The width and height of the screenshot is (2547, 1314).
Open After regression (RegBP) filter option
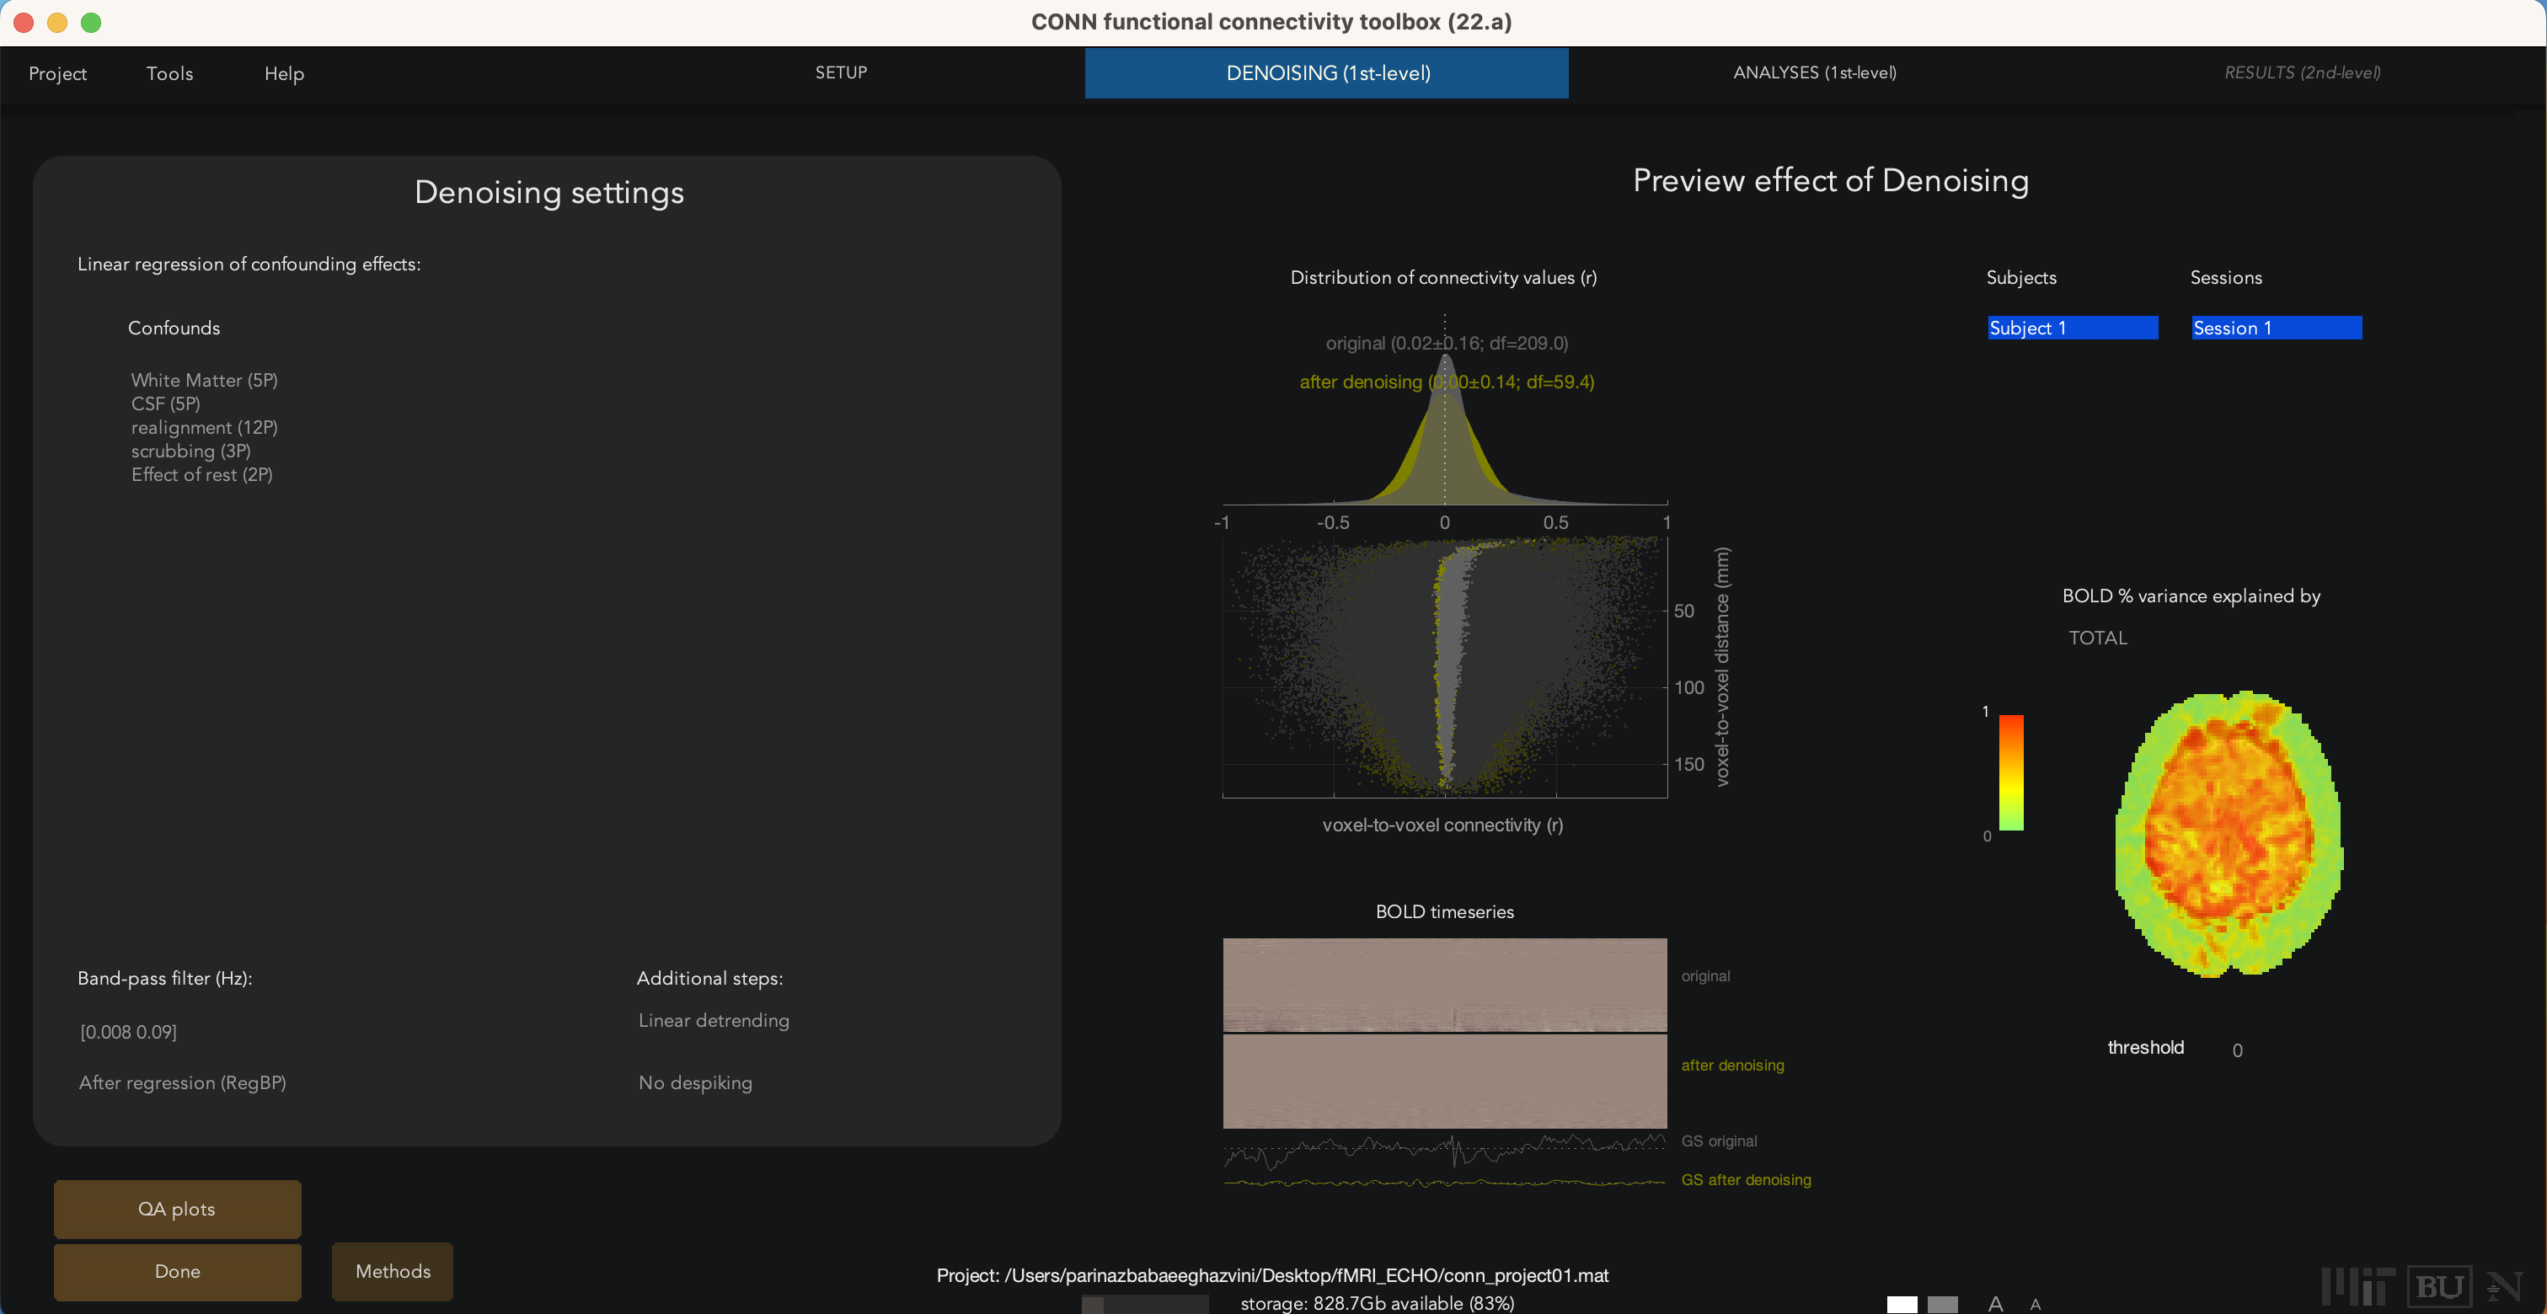(x=182, y=1082)
